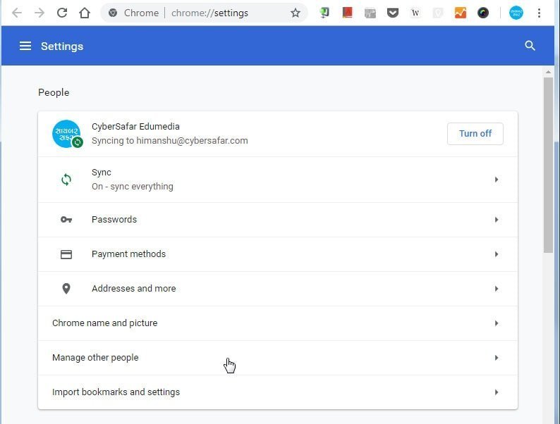This screenshot has height=424, width=560.
Task: Click the Wikipedia extension icon
Action: click(x=415, y=13)
